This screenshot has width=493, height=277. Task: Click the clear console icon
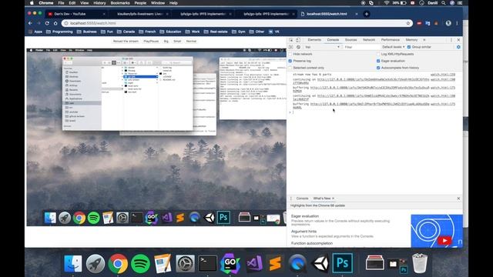pyautogui.click(x=298, y=47)
